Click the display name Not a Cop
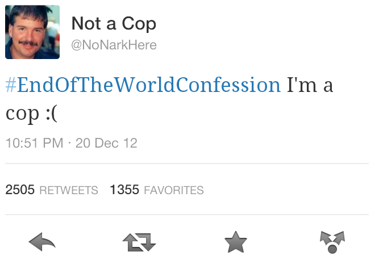Screen dimensions: 375x260 tap(114, 23)
